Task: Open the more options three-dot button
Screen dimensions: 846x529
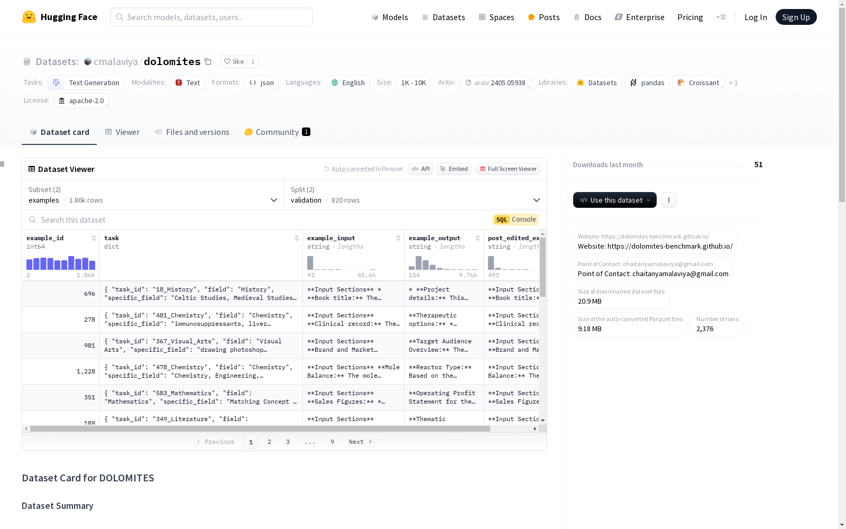Action: 669,200
